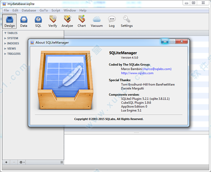211x172 pixels.
Task: Open the Database menu
Action: click(x=29, y=10)
